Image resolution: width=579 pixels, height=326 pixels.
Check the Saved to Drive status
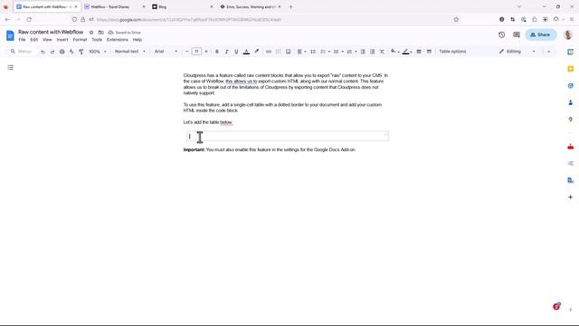pos(125,33)
